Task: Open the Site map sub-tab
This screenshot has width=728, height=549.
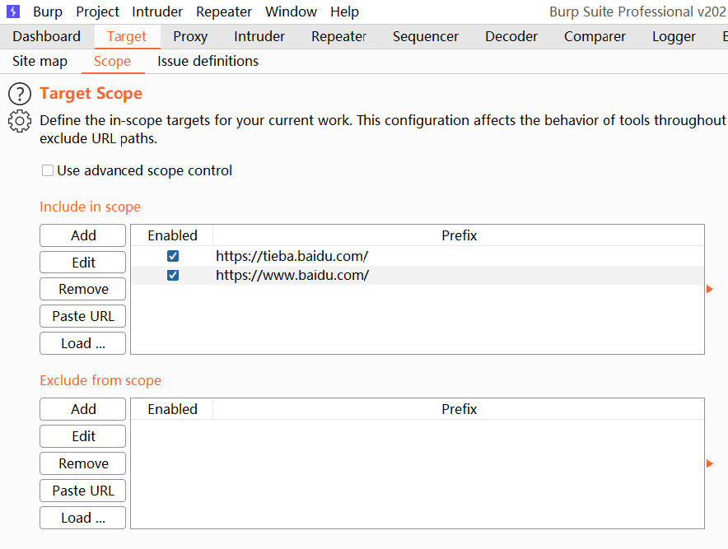Action: [x=40, y=61]
